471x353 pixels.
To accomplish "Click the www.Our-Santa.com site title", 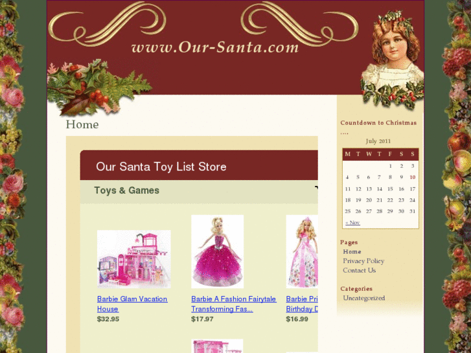I will [215, 47].
